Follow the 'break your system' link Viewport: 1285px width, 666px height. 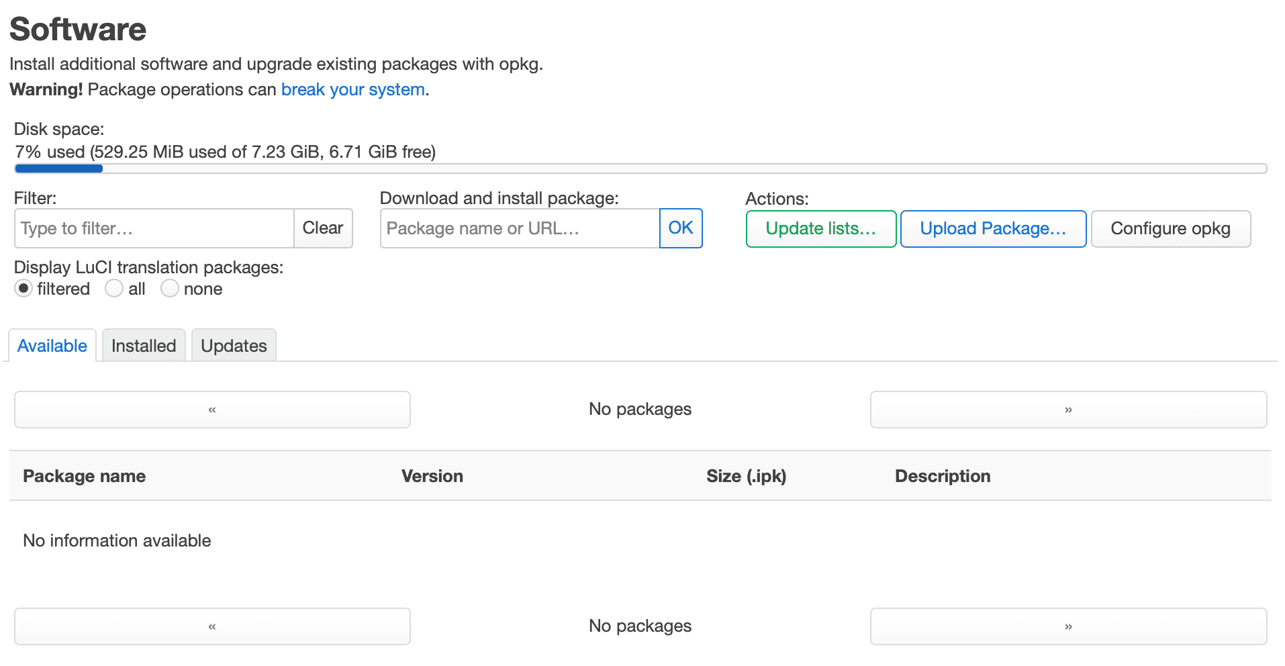[x=352, y=89]
